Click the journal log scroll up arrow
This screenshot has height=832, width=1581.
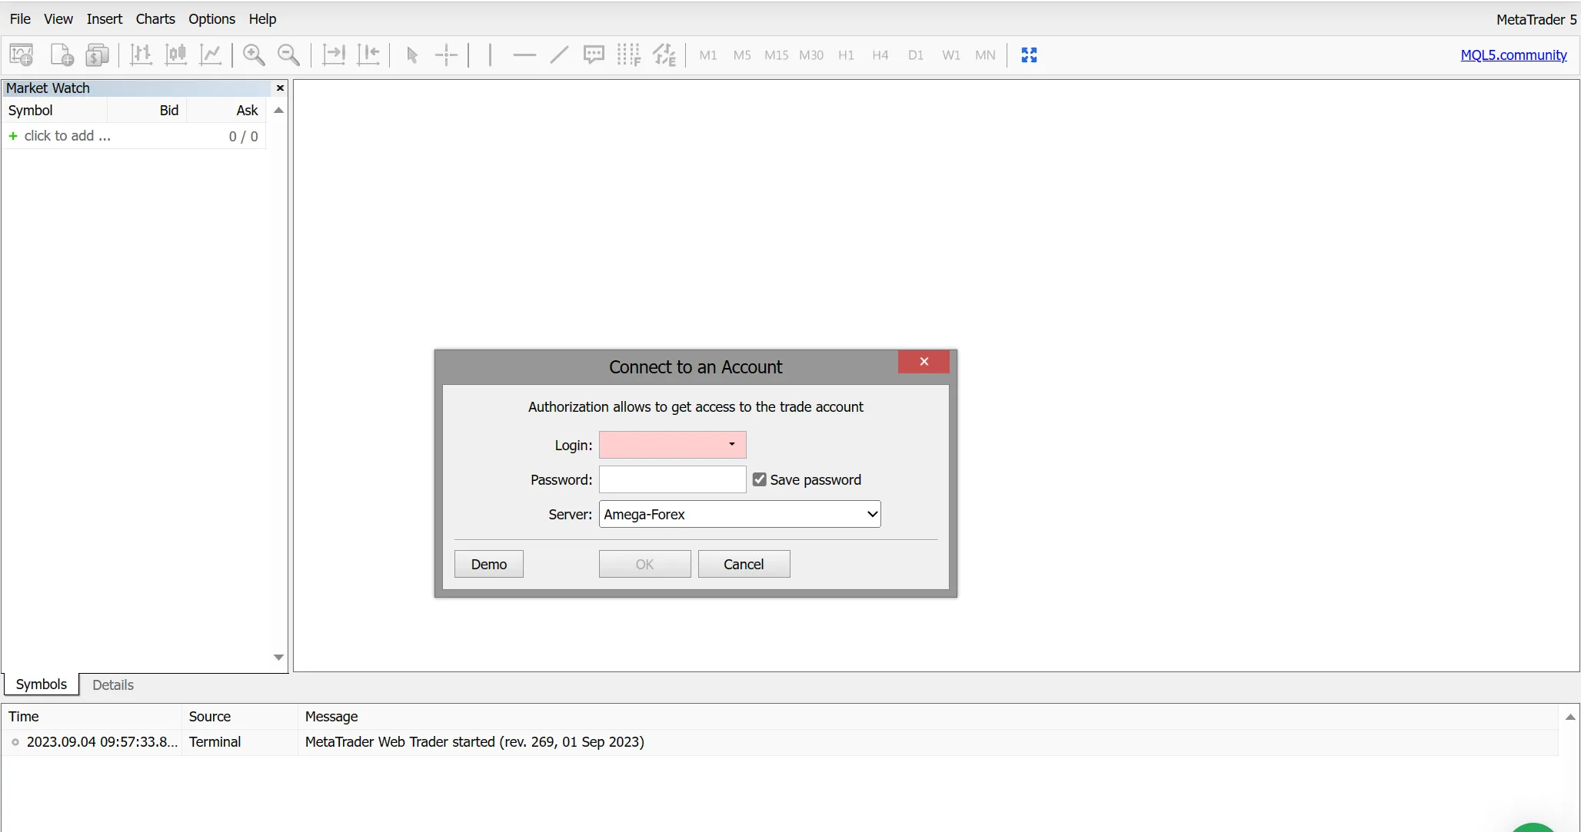click(x=1570, y=717)
